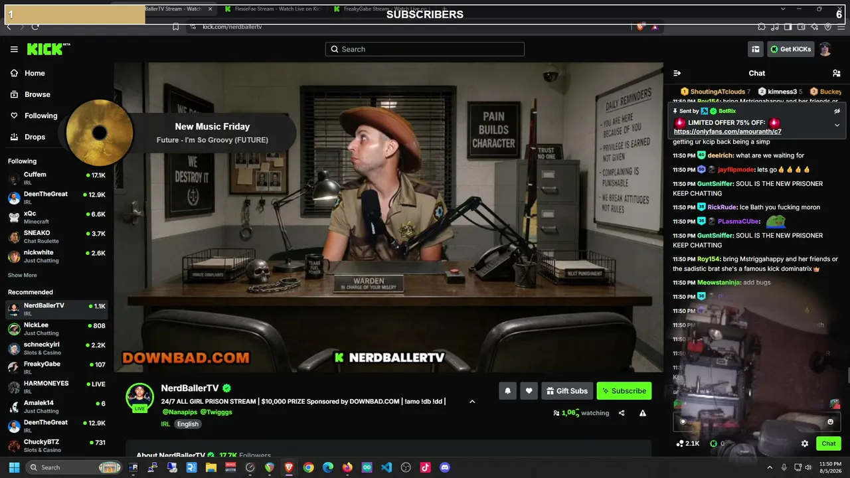Share the stream with the share icon

tap(622, 413)
